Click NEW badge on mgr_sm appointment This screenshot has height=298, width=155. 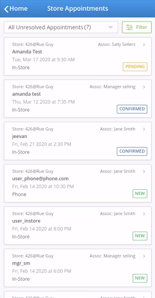[x=140, y=278]
